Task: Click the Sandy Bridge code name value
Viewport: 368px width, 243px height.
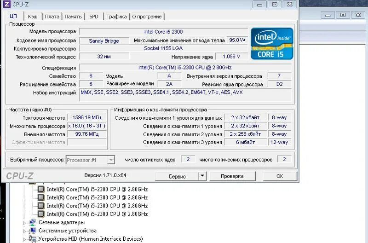Action: pyautogui.click(x=104, y=41)
